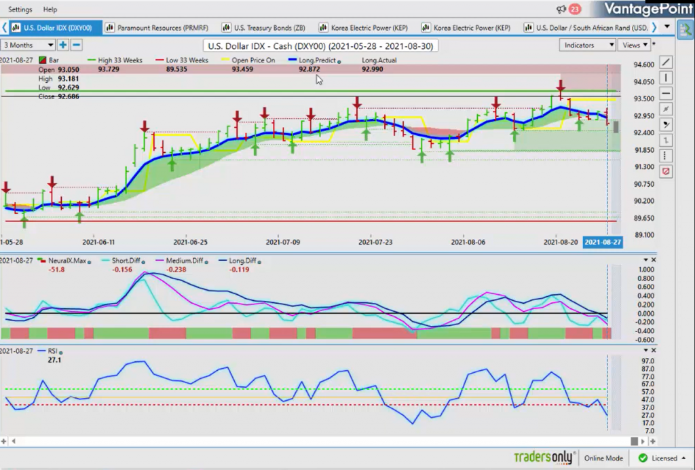
Task: Select the dotted vertical line tool
Action: coord(666,156)
